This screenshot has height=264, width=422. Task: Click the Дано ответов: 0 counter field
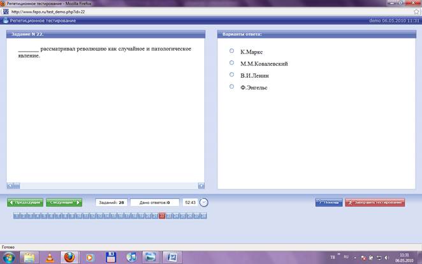[154, 202]
